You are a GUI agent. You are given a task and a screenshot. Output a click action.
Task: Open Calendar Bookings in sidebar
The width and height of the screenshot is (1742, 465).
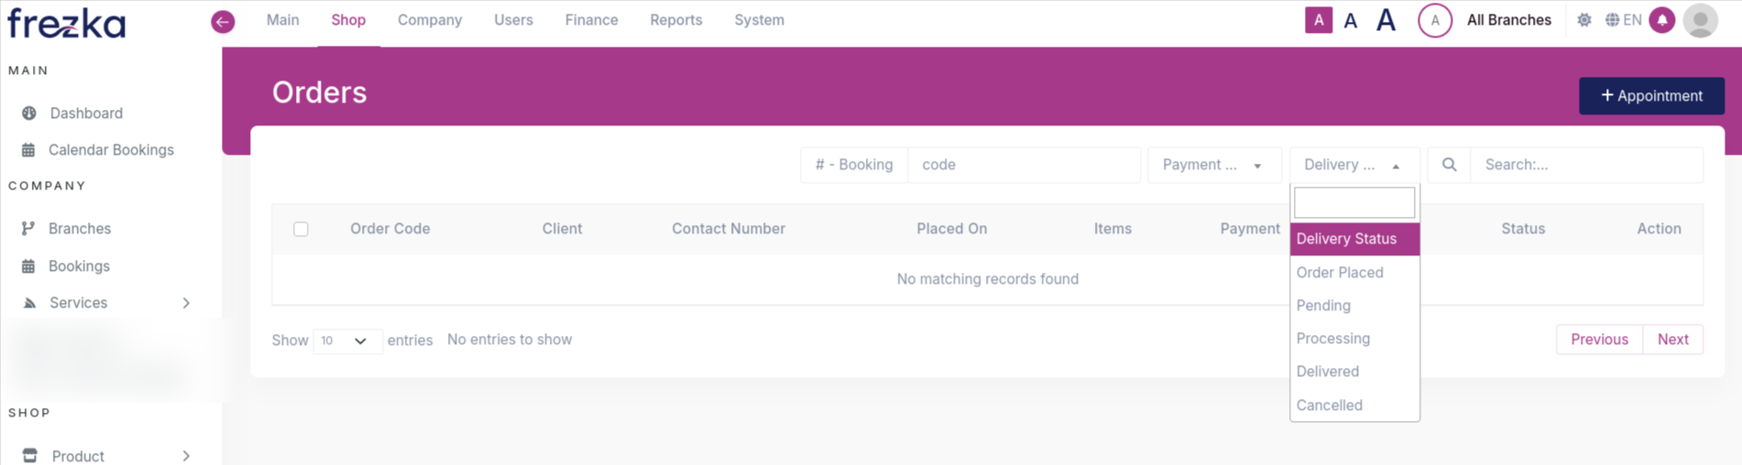tap(110, 150)
